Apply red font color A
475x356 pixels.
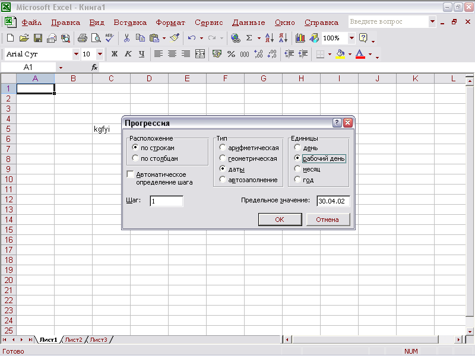click(x=360, y=54)
